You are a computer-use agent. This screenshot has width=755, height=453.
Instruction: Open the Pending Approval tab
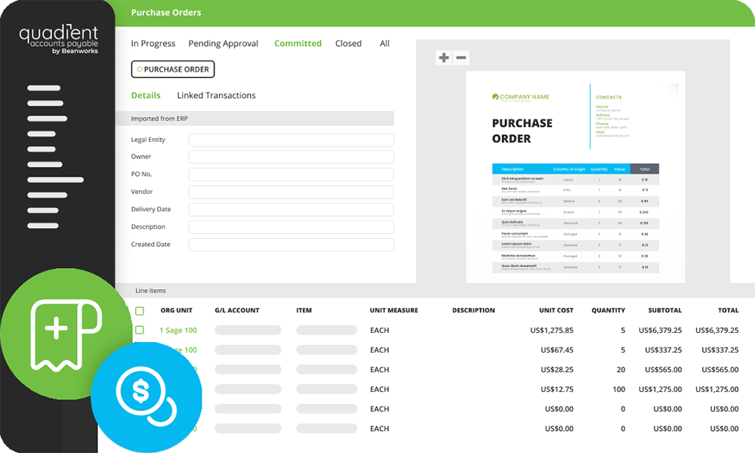(223, 44)
